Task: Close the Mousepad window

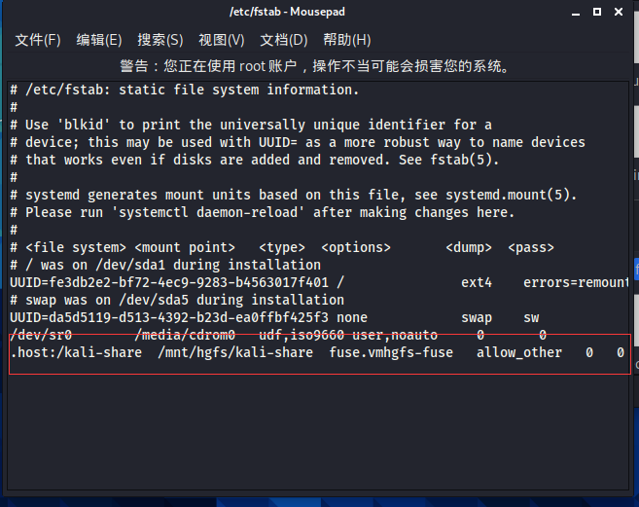Action: click(x=618, y=12)
